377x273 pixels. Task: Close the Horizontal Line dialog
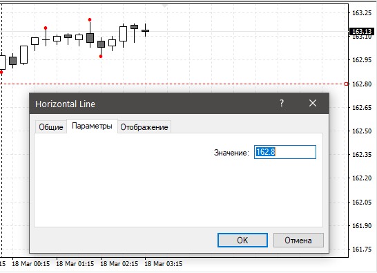(x=313, y=103)
